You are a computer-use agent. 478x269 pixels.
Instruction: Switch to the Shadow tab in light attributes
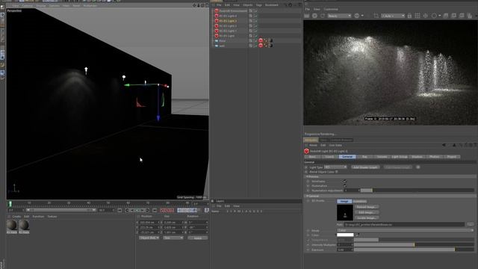(x=417, y=156)
